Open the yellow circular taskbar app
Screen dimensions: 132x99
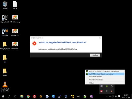tap(41, 97)
